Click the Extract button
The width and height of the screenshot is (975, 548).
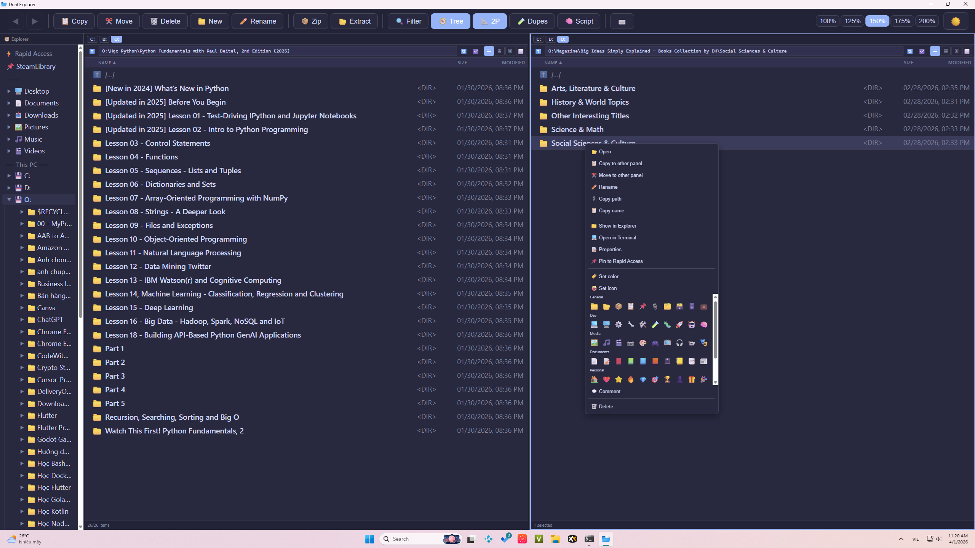pyautogui.click(x=354, y=21)
